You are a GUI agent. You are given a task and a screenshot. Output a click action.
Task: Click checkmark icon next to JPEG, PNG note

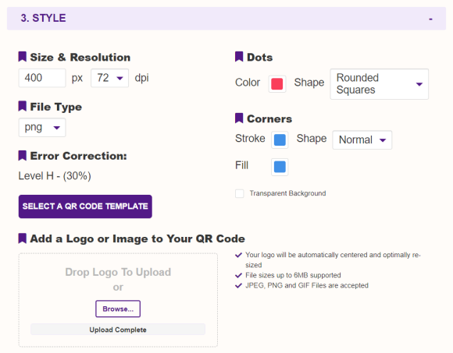point(238,285)
